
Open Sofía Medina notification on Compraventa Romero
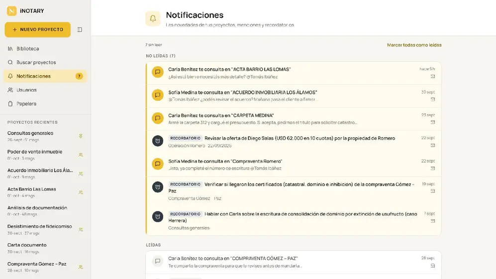pos(294,165)
